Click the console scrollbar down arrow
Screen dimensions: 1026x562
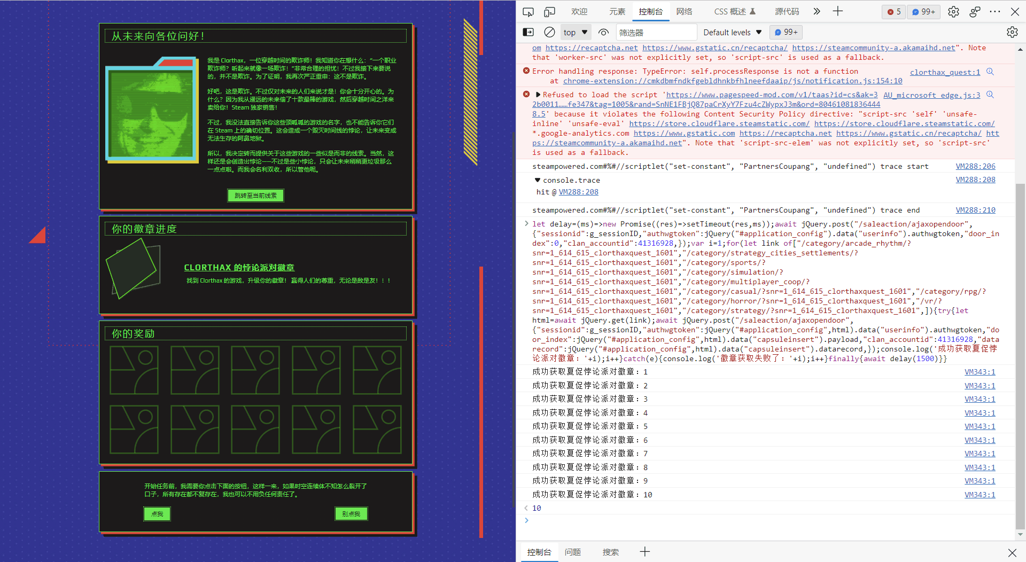point(1020,534)
